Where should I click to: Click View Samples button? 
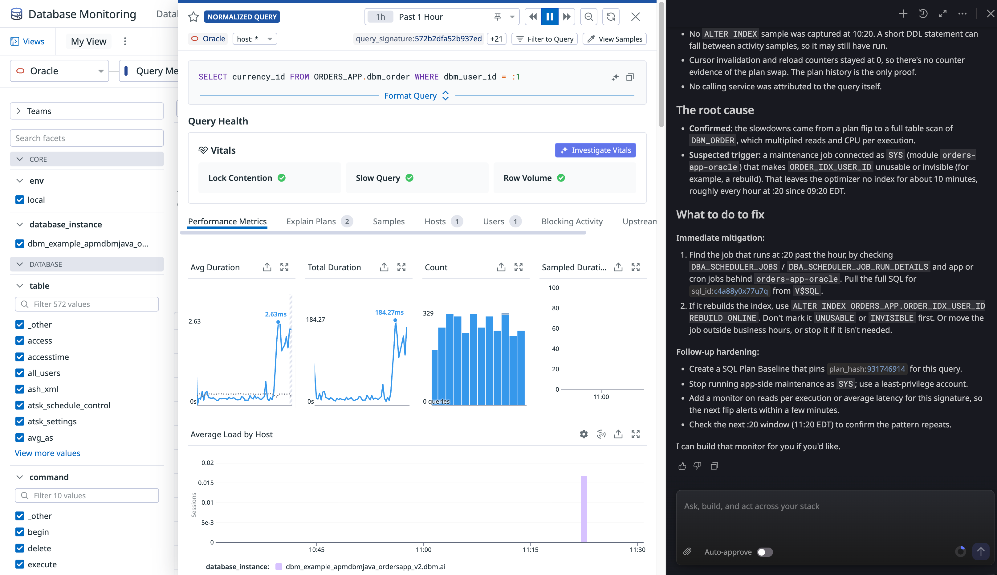click(614, 39)
